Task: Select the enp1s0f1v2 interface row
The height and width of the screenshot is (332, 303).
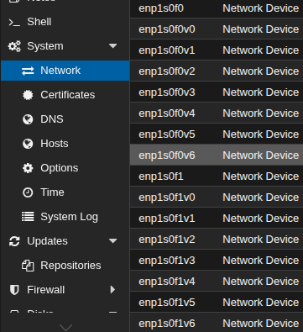Action: (217, 240)
